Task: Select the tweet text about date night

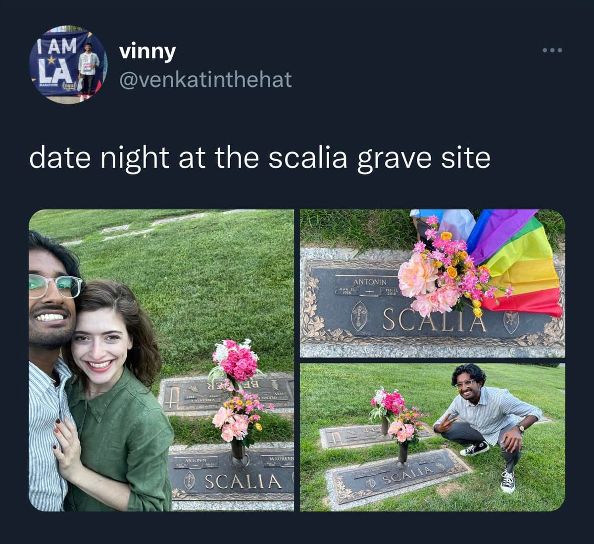Action: tap(260, 158)
